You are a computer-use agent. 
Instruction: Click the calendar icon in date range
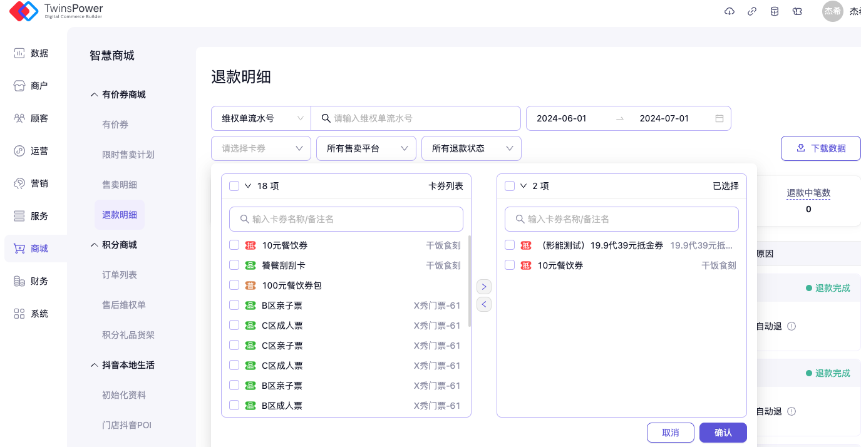pos(719,118)
